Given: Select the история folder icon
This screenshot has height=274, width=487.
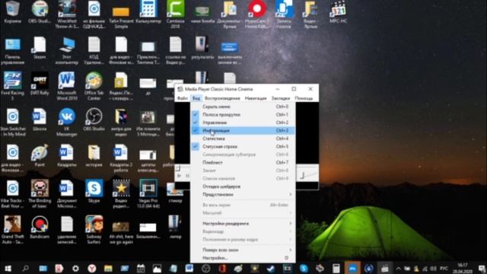Looking at the screenshot, I should [x=94, y=155].
